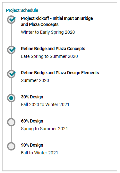Click the Project Schedule heading
This screenshot has width=120, height=173.
click(22, 10)
